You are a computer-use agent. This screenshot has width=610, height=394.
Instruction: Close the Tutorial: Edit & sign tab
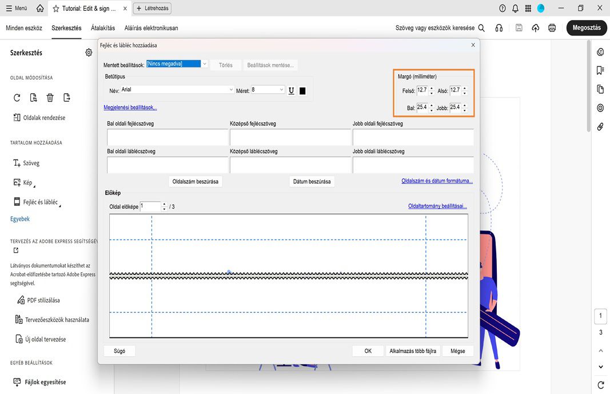pos(125,8)
